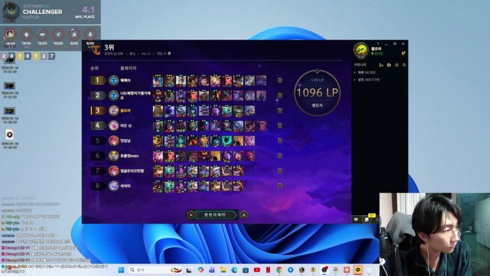The image size is (490, 276).
Task: Open File Explorer from the taskbar
Action: click(223, 270)
